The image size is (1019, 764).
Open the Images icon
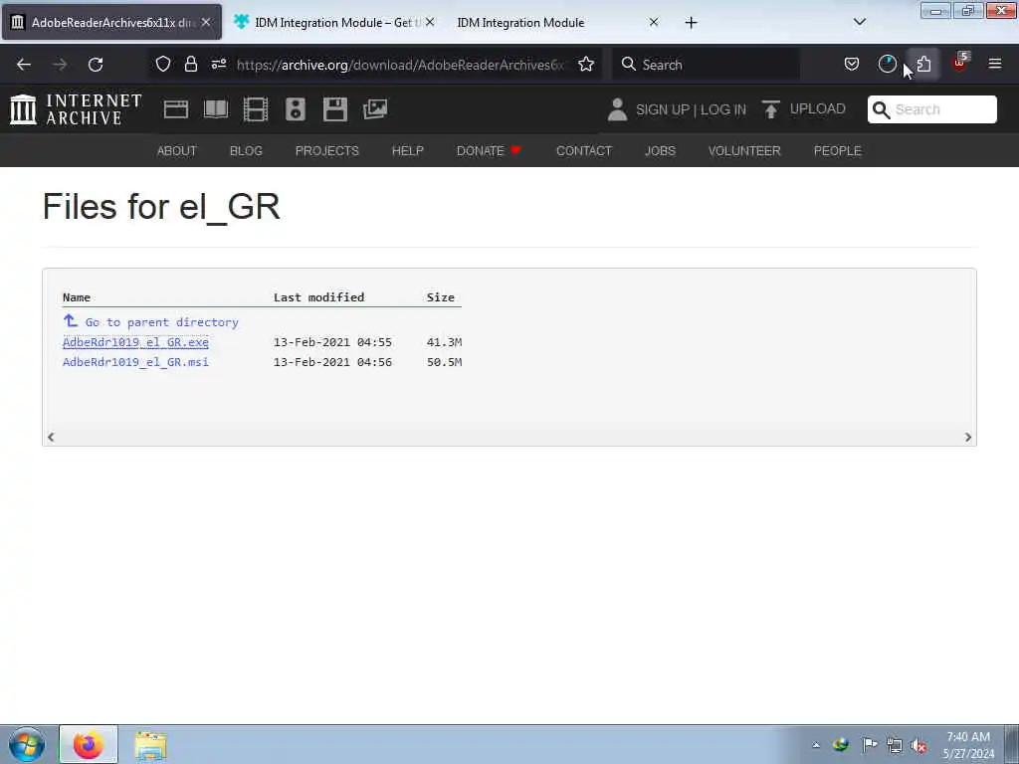375,109
